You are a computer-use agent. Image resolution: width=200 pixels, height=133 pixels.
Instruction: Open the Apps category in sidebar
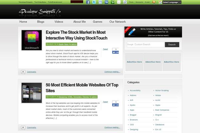[132, 110]
